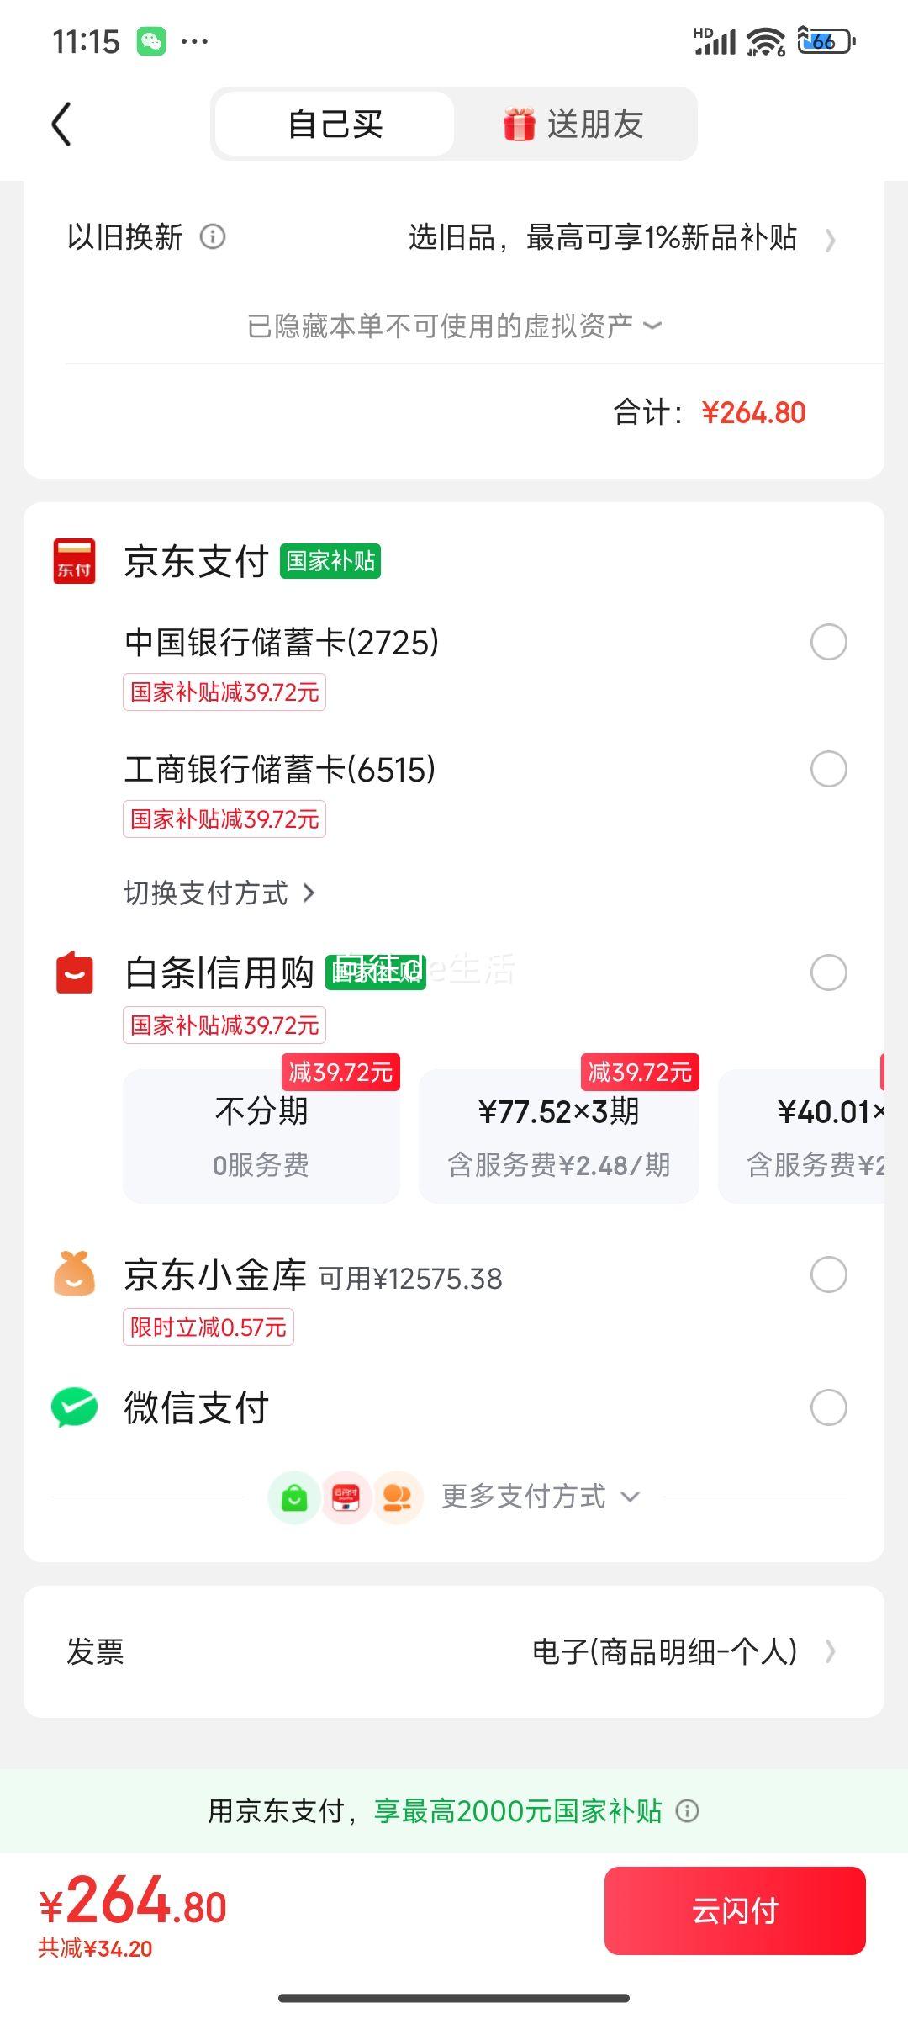Select the 微信支付 radio button

point(828,1407)
